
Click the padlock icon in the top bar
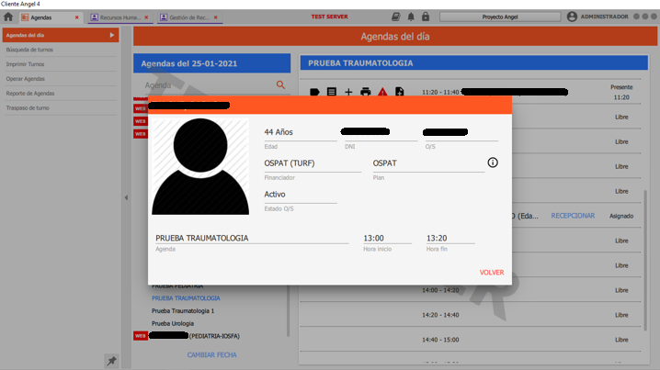(427, 17)
